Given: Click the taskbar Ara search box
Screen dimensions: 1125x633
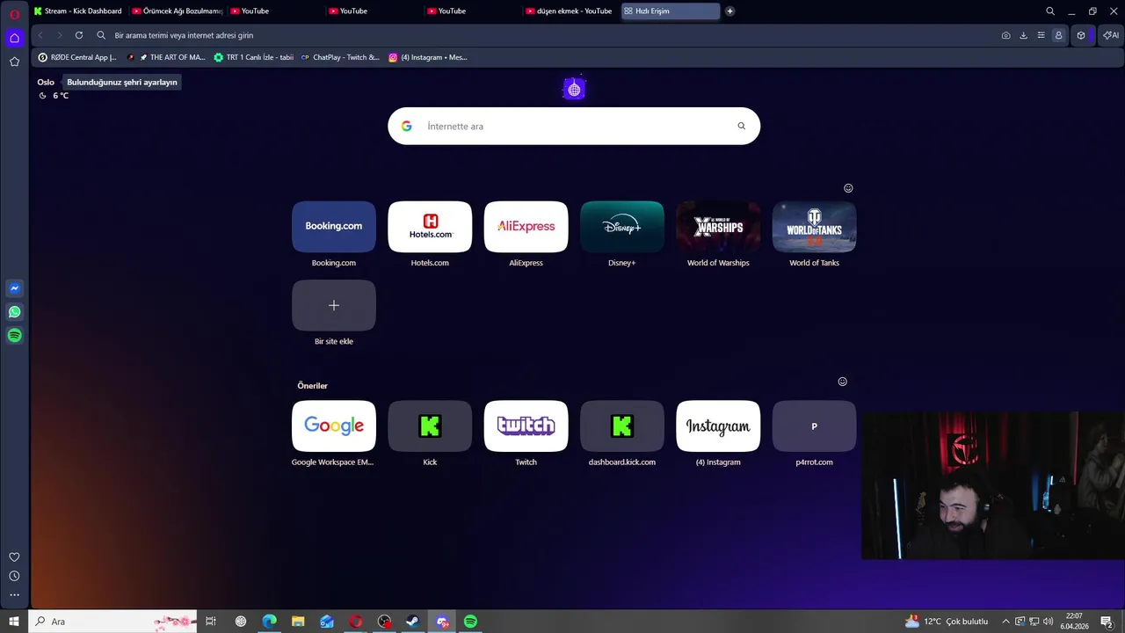Looking at the screenshot, I should (113, 622).
